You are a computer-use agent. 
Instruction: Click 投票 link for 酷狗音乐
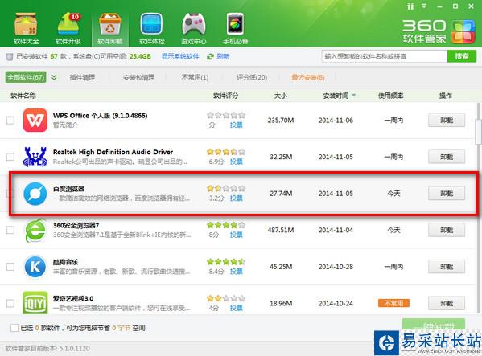pos(236,272)
